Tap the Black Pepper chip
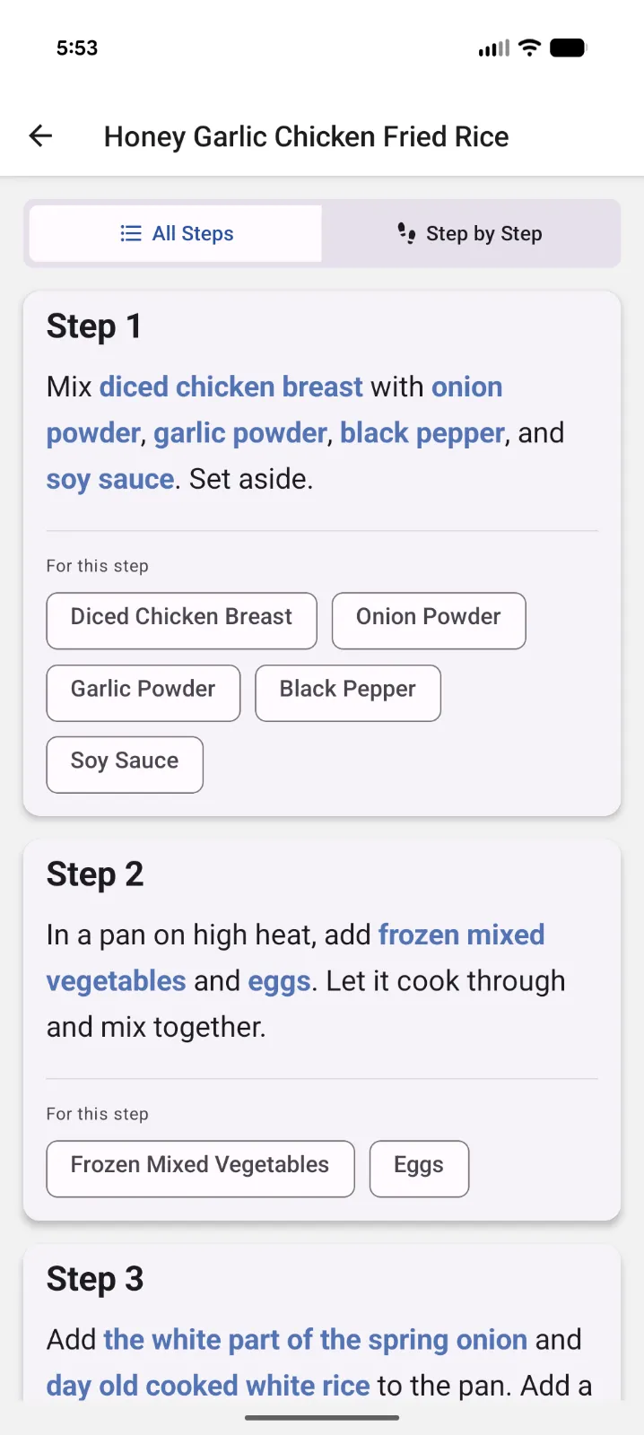The image size is (644, 1435). click(348, 692)
